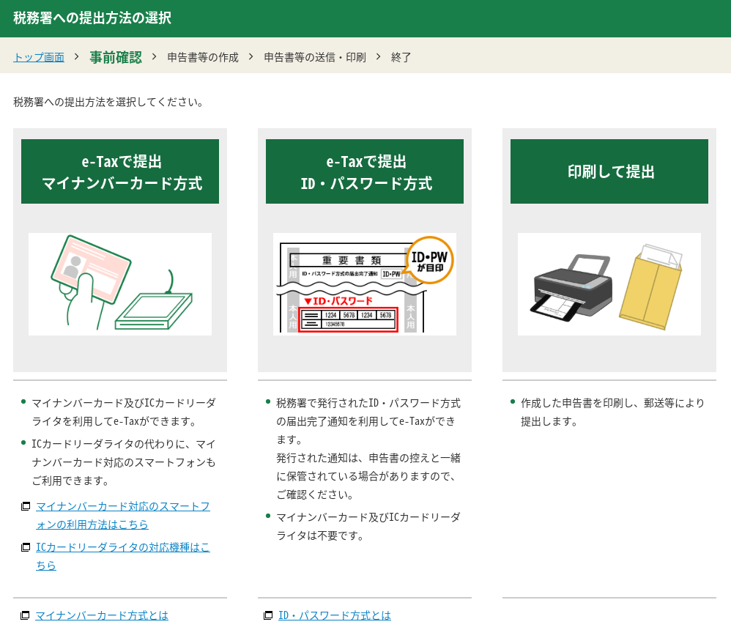This screenshot has height=641, width=731.
Task: Click the ICカードリーダライタの代わりに smartphone note
Action: click(124, 462)
